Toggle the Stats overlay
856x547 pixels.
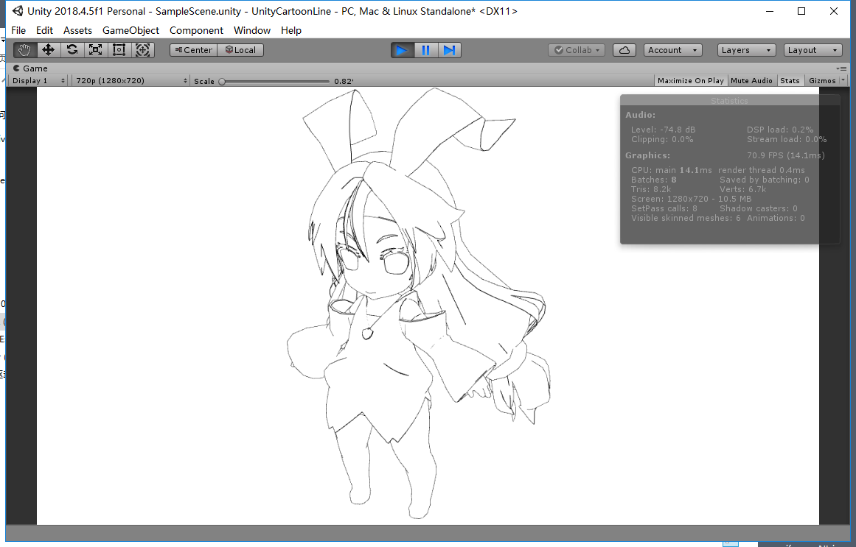click(790, 81)
